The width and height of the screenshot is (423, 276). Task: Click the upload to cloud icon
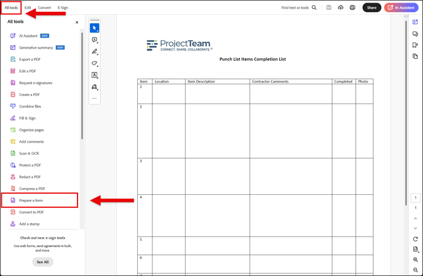(341, 7)
